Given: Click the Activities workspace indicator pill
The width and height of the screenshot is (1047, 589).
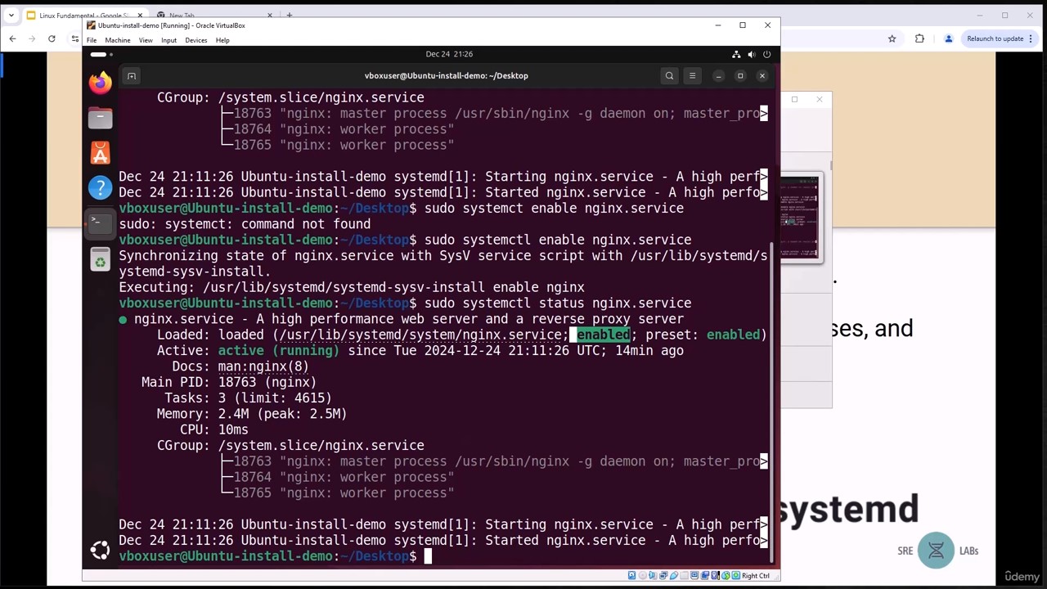Looking at the screenshot, I should [99, 54].
